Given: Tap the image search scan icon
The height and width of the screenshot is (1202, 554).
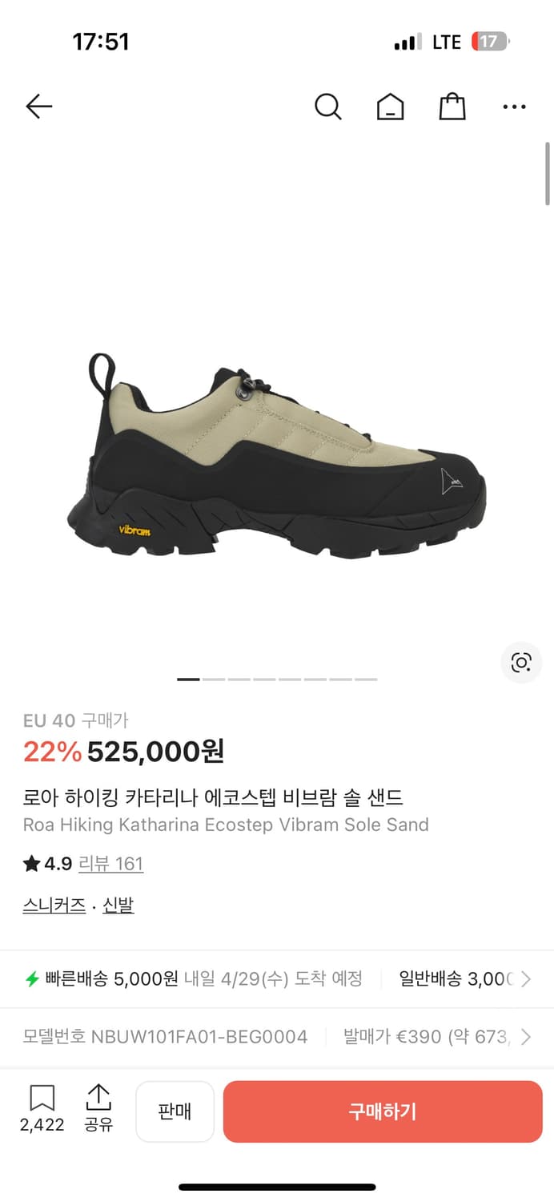Looking at the screenshot, I should 521,663.
